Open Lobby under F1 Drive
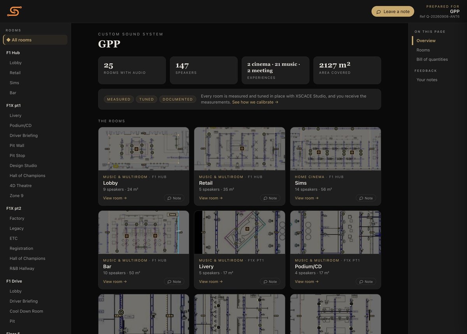 pos(16,291)
